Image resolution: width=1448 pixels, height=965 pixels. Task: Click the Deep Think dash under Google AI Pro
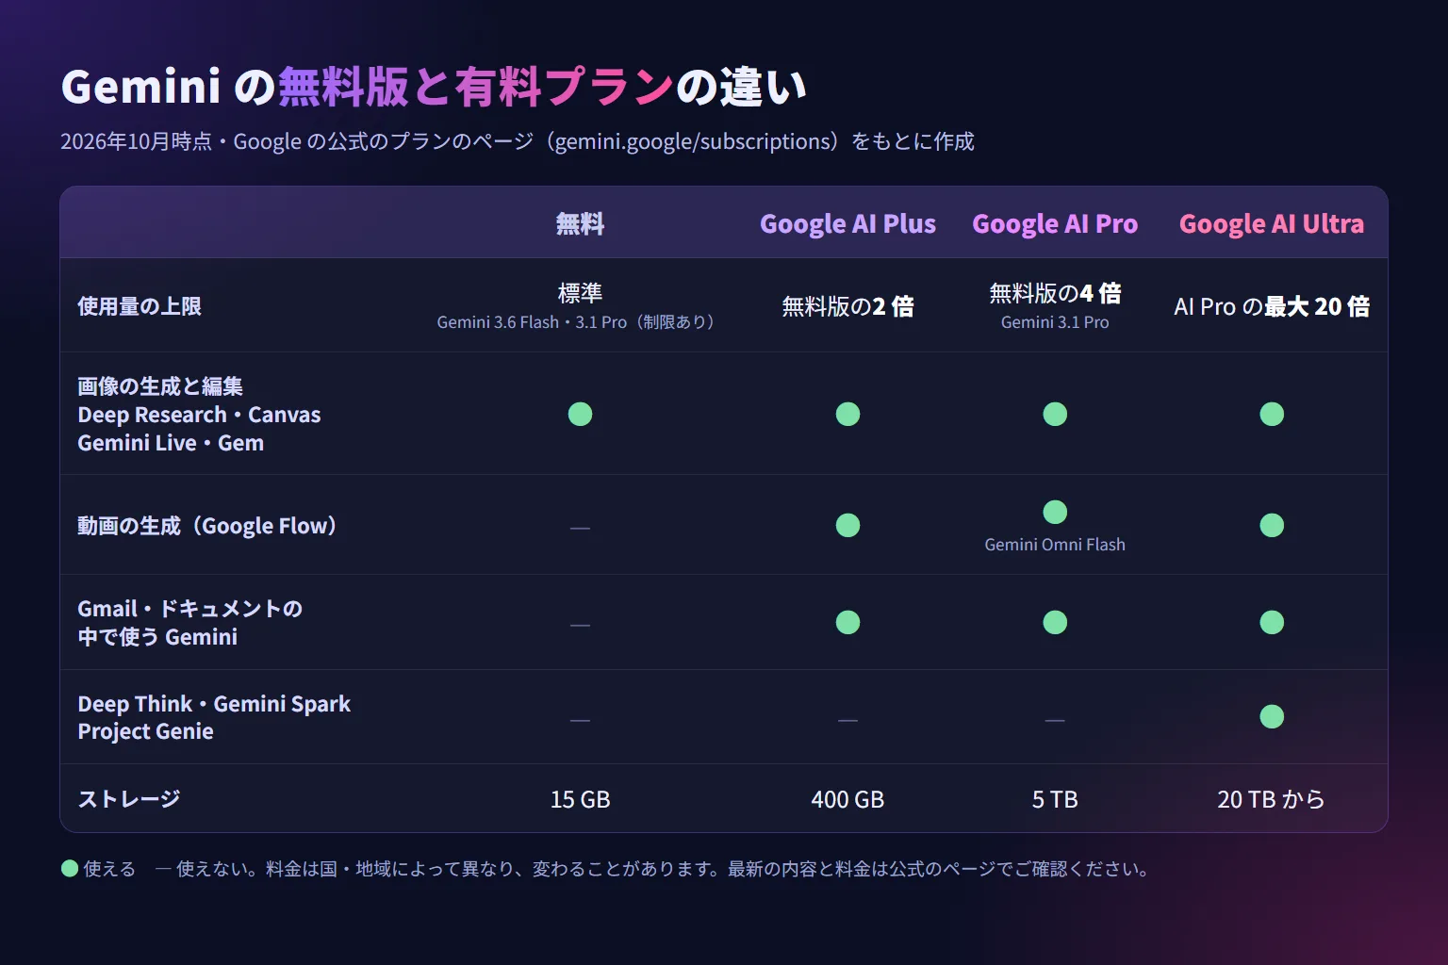pyautogui.click(x=1055, y=720)
